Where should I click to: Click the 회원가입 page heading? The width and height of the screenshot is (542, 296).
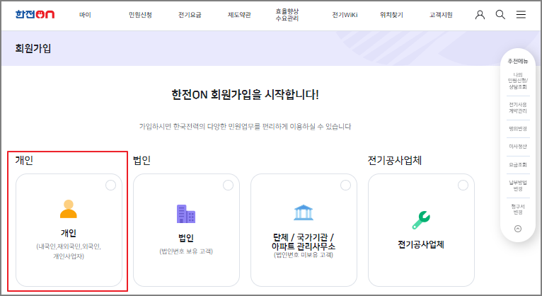point(33,48)
